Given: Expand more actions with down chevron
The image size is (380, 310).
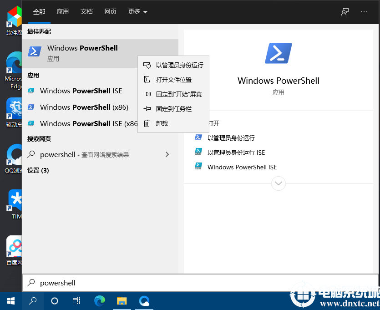Looking at the screenshot, I should point(279,183).
